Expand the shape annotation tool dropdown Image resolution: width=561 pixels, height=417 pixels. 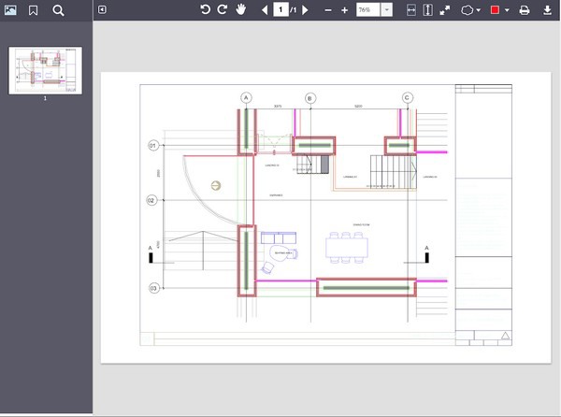coord(480,10)
